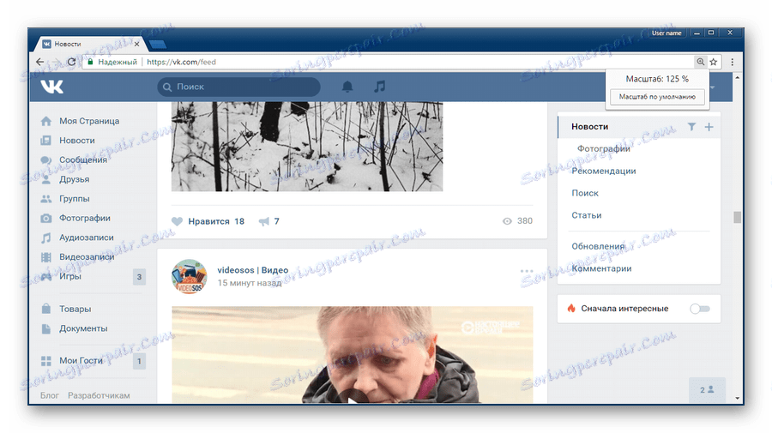Open Аудиозаписи section
The image size is (772, 433).
(86, 238)
